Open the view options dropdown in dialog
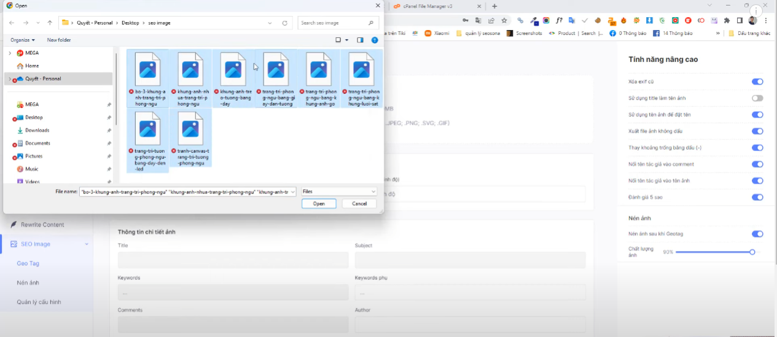 pyautogui.click(x=346, y=40)
